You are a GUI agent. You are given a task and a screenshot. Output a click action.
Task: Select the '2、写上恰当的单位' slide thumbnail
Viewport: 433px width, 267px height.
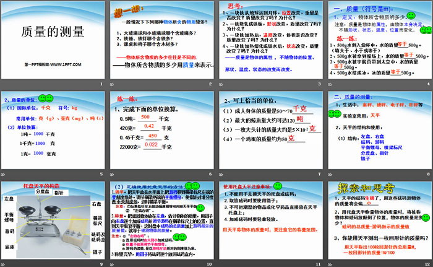coord(271,130)
